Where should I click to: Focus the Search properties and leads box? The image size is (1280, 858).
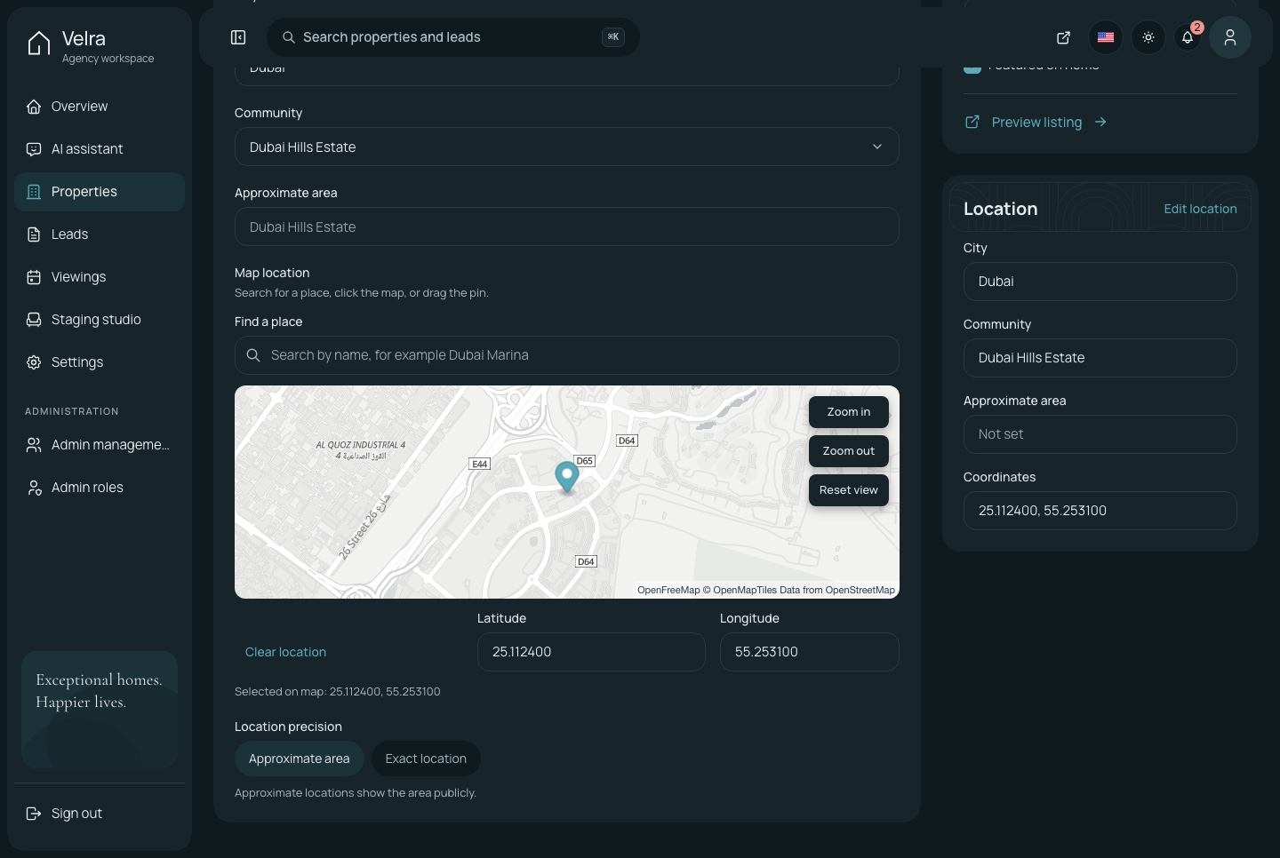[x=453, y=37]
